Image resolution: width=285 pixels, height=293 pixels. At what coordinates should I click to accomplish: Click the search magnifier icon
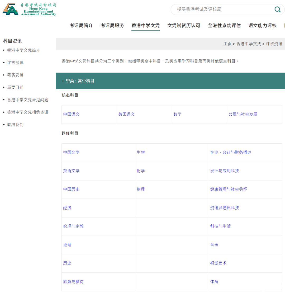(278, 9)
